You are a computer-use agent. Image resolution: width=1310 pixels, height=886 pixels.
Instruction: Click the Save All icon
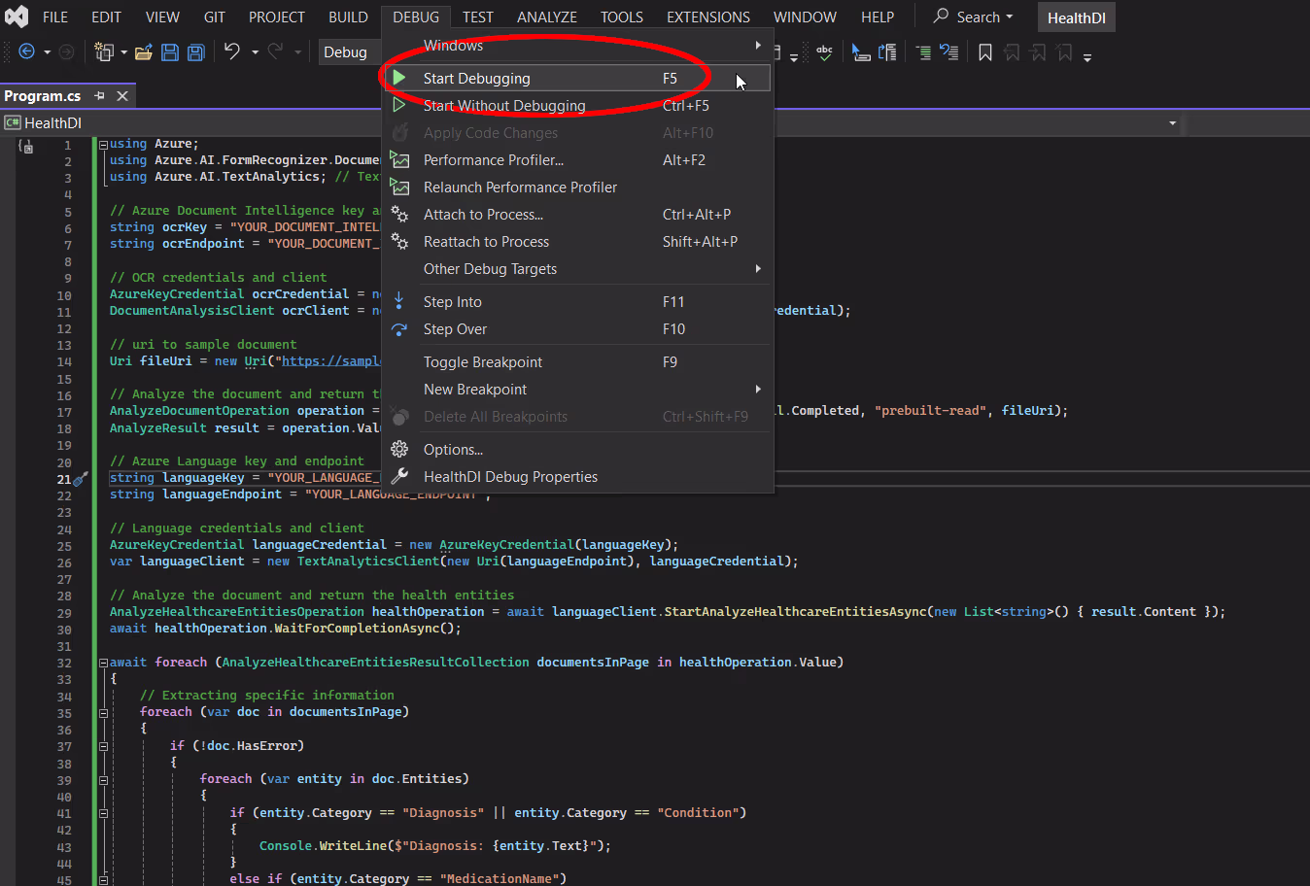pyautogui.click(x=195, y=51)
